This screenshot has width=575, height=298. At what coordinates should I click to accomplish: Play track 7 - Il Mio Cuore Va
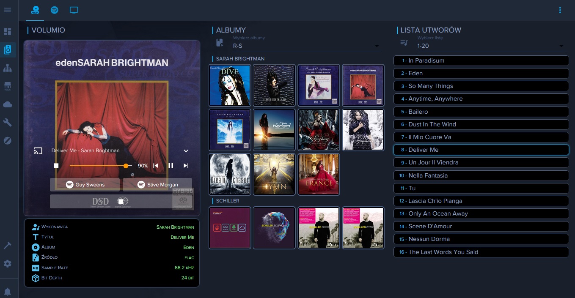481,137
